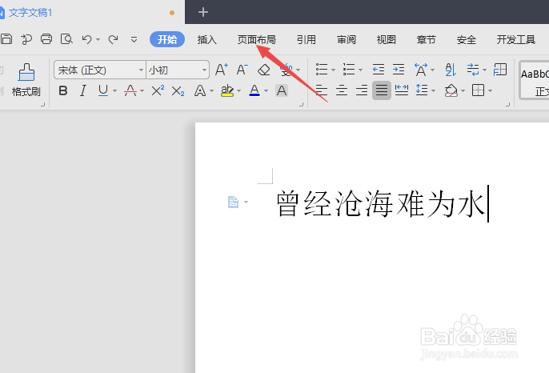
Task: Click the bullet list icon
Action: 322,70
